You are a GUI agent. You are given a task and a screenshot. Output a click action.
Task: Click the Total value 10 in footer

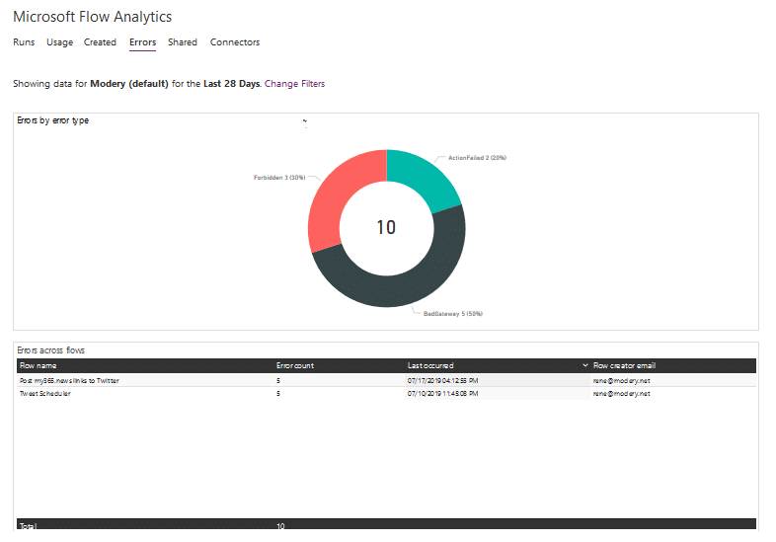coord(280,526)
